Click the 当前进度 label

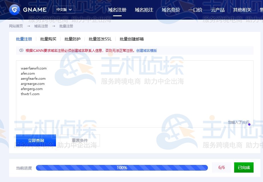click(x=24, y=168)
